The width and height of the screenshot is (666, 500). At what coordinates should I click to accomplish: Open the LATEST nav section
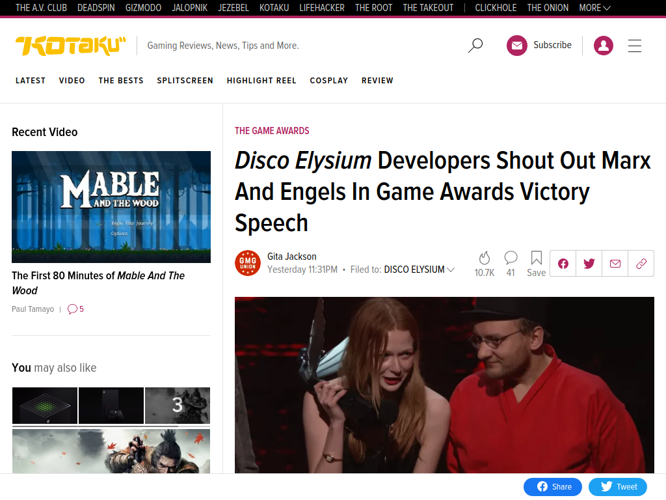[30, 80]
